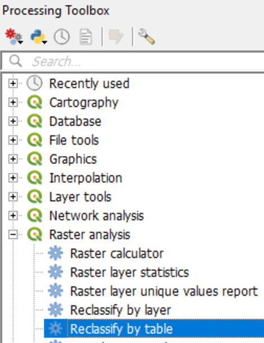Open the Results Viewer document icon

[86, 37]
